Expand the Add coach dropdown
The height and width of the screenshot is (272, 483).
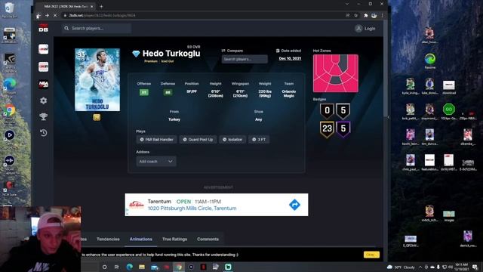pos(156,161)
